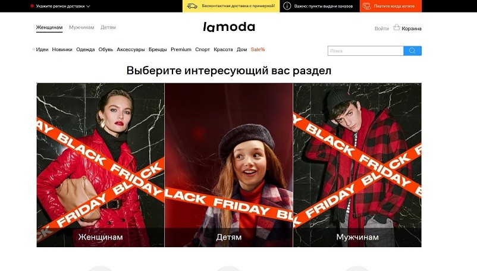This screenshot has width=477, height=271.
Task: Open the Обувь menu
Action: pos(105,49)
